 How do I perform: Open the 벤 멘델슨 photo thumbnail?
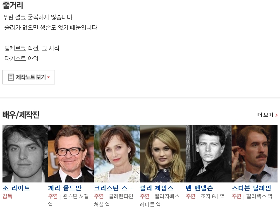tap(208, 153)
